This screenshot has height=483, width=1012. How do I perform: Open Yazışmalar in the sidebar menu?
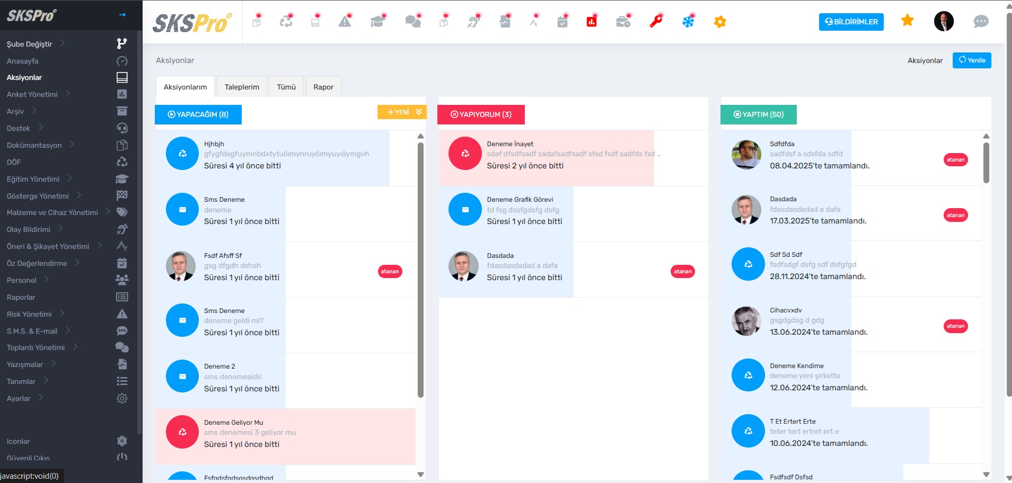pos(25,364)
